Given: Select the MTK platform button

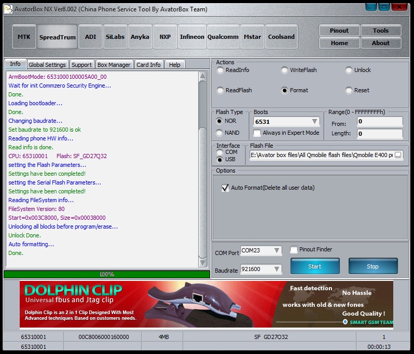Looking at the screenshot, I should [x=24, y=37].
